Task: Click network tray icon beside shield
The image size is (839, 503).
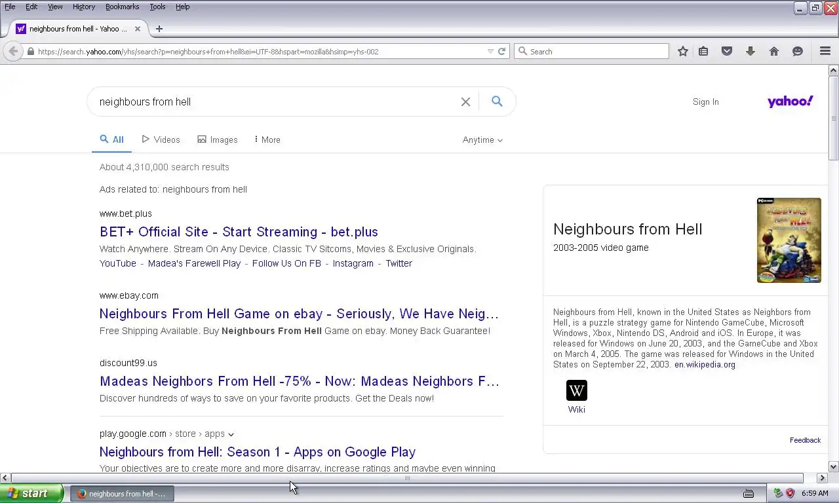Action: tap(778, 493)
